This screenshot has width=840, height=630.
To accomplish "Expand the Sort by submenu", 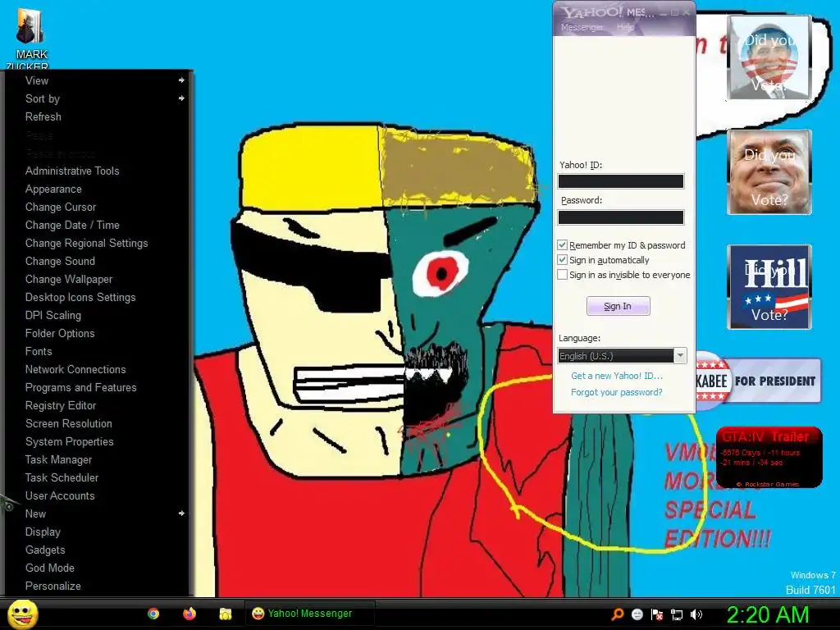I will pos(98,98).
